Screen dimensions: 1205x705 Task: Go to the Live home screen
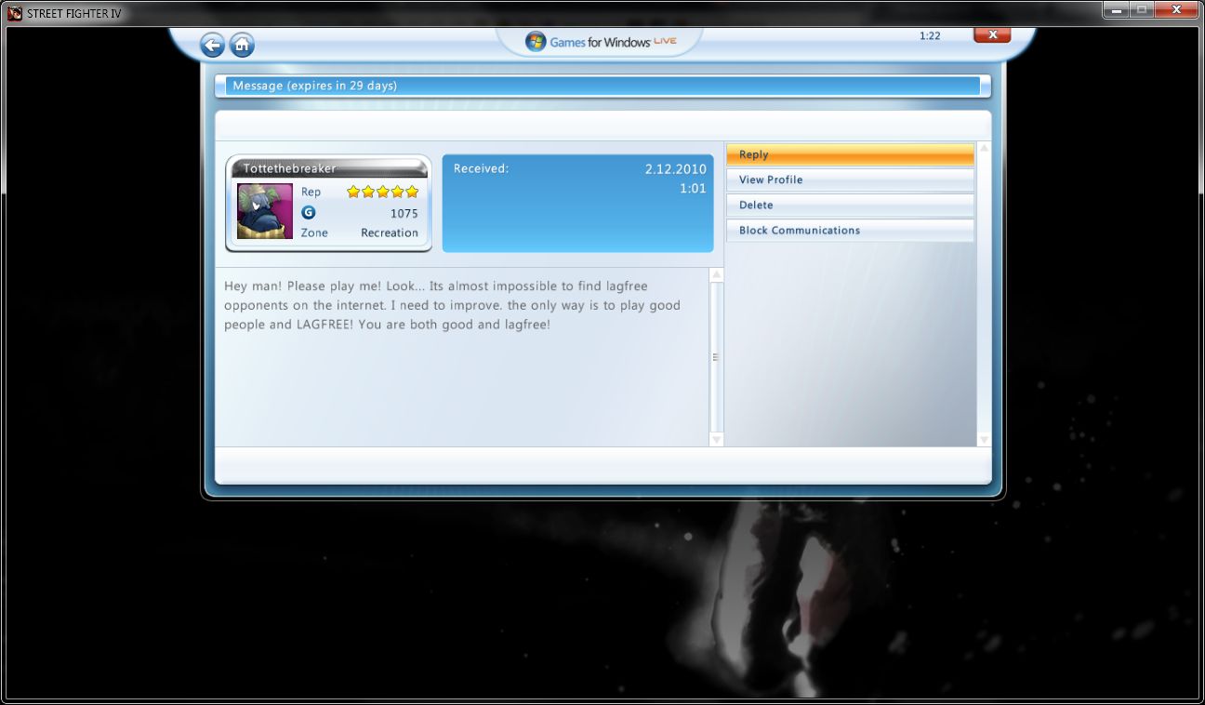tap(242, 45)
